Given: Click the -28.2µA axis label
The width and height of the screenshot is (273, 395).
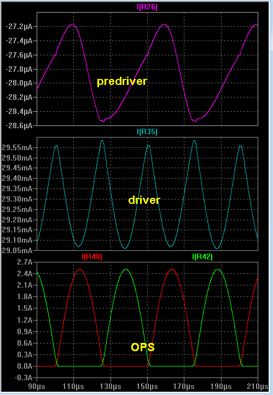Looking at the screenshot, I should pos(19,97).
